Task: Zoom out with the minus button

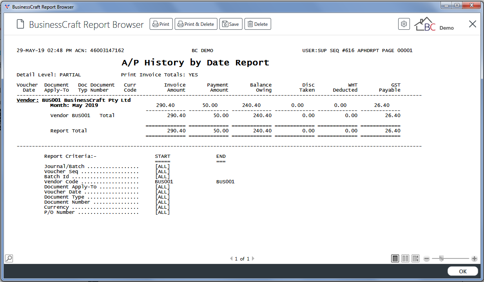Action: pyautogui.click(x=427, y=258)
